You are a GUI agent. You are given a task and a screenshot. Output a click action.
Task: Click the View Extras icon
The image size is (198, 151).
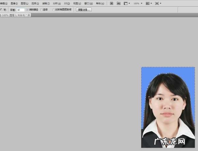(126, 3)
